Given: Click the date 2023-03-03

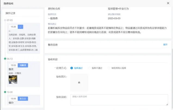Looking at the screenshot, I should pos(114,18).
